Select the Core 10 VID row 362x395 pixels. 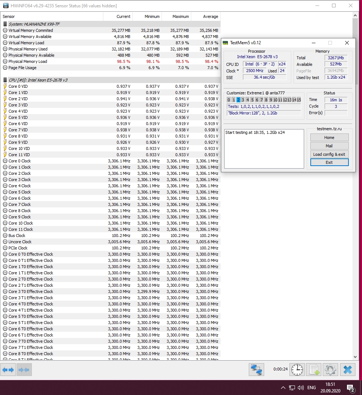coord(111,148)
